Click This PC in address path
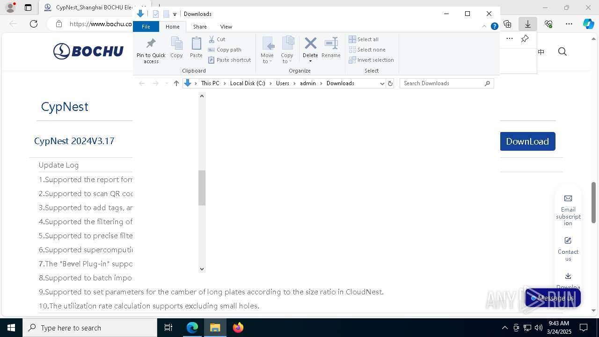The image size is (599, 337). (x=210, y=83)
